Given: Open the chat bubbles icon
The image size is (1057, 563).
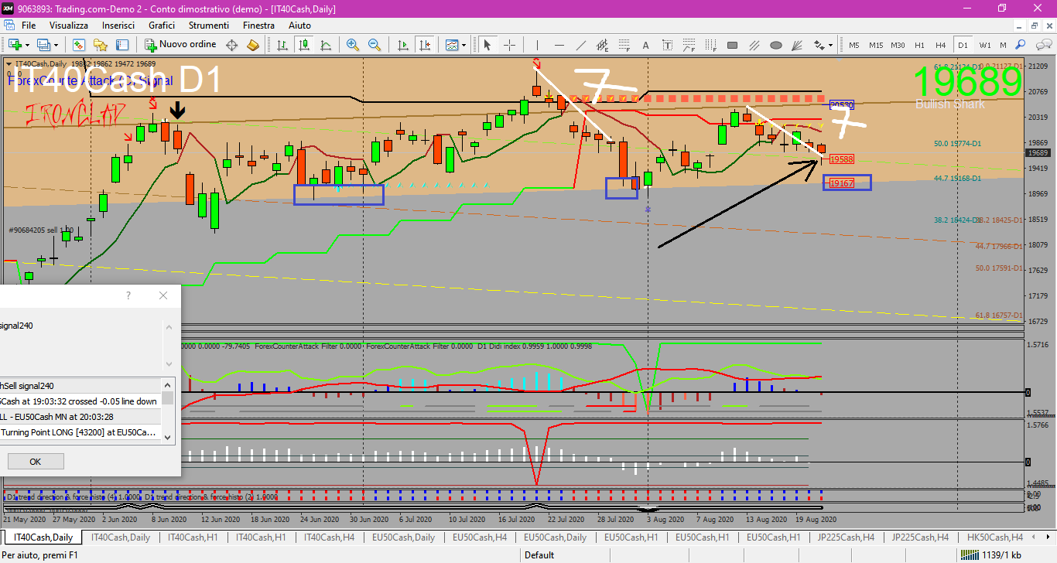Looking at the screenshot, I should (x=1043, y=45).
